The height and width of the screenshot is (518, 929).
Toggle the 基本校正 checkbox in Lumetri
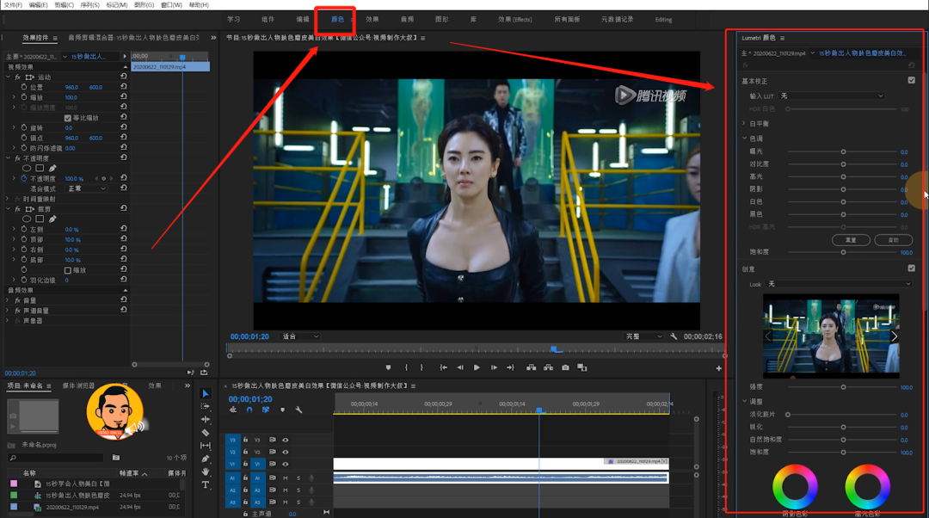[x=911, y=80]
